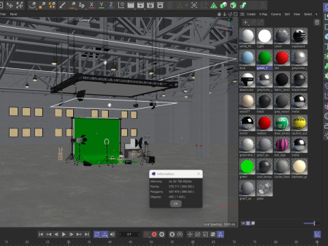Select the pink striped exit_sign material
This screenshot has height=246, width=328.
click(x=282, y=145)
